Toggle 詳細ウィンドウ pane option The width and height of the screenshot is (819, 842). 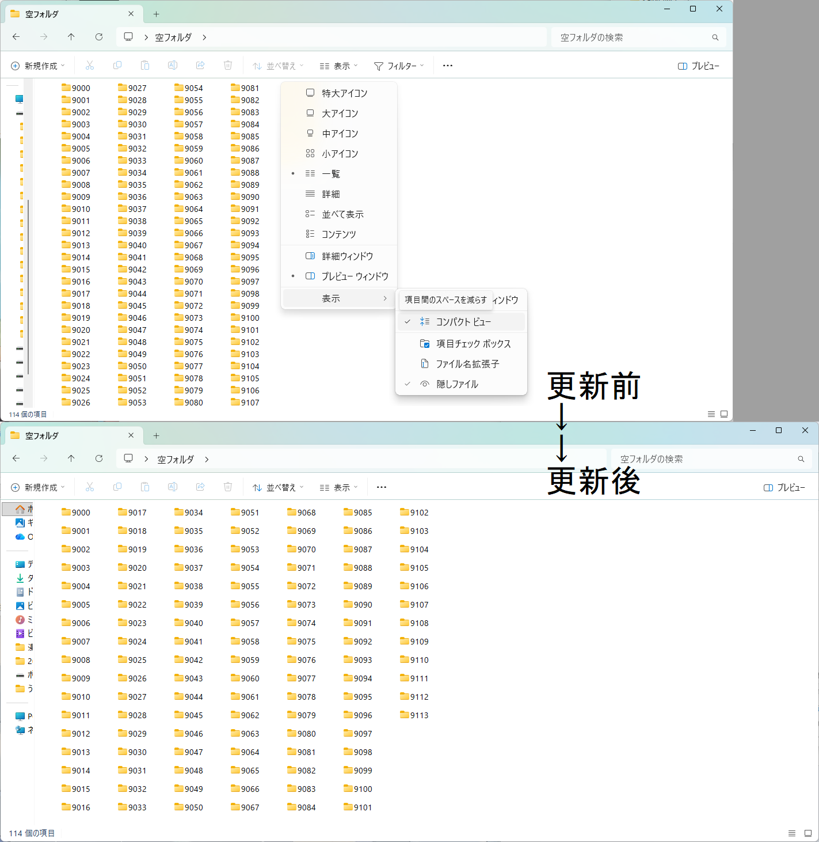339,256
